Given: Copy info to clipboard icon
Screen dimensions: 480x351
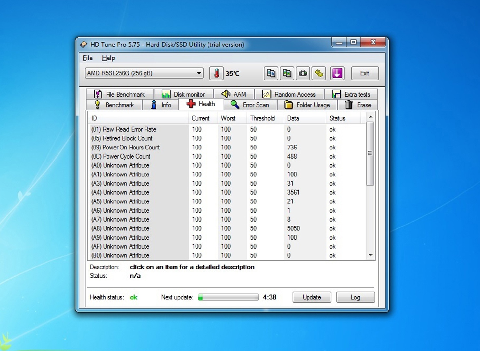Looking at the screenshot, I should click(x=271, y=73).
